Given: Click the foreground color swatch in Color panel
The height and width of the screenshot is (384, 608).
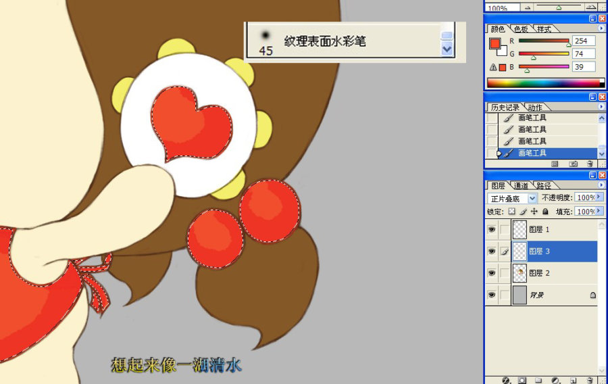Looking at the screenshot, I should [x=495, y=43].
